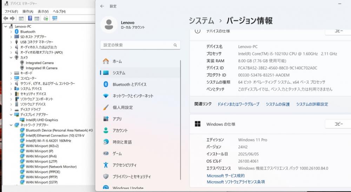Open the ネットワークとインターネット settings page
The image size is (351, 192).
[133, 96]
